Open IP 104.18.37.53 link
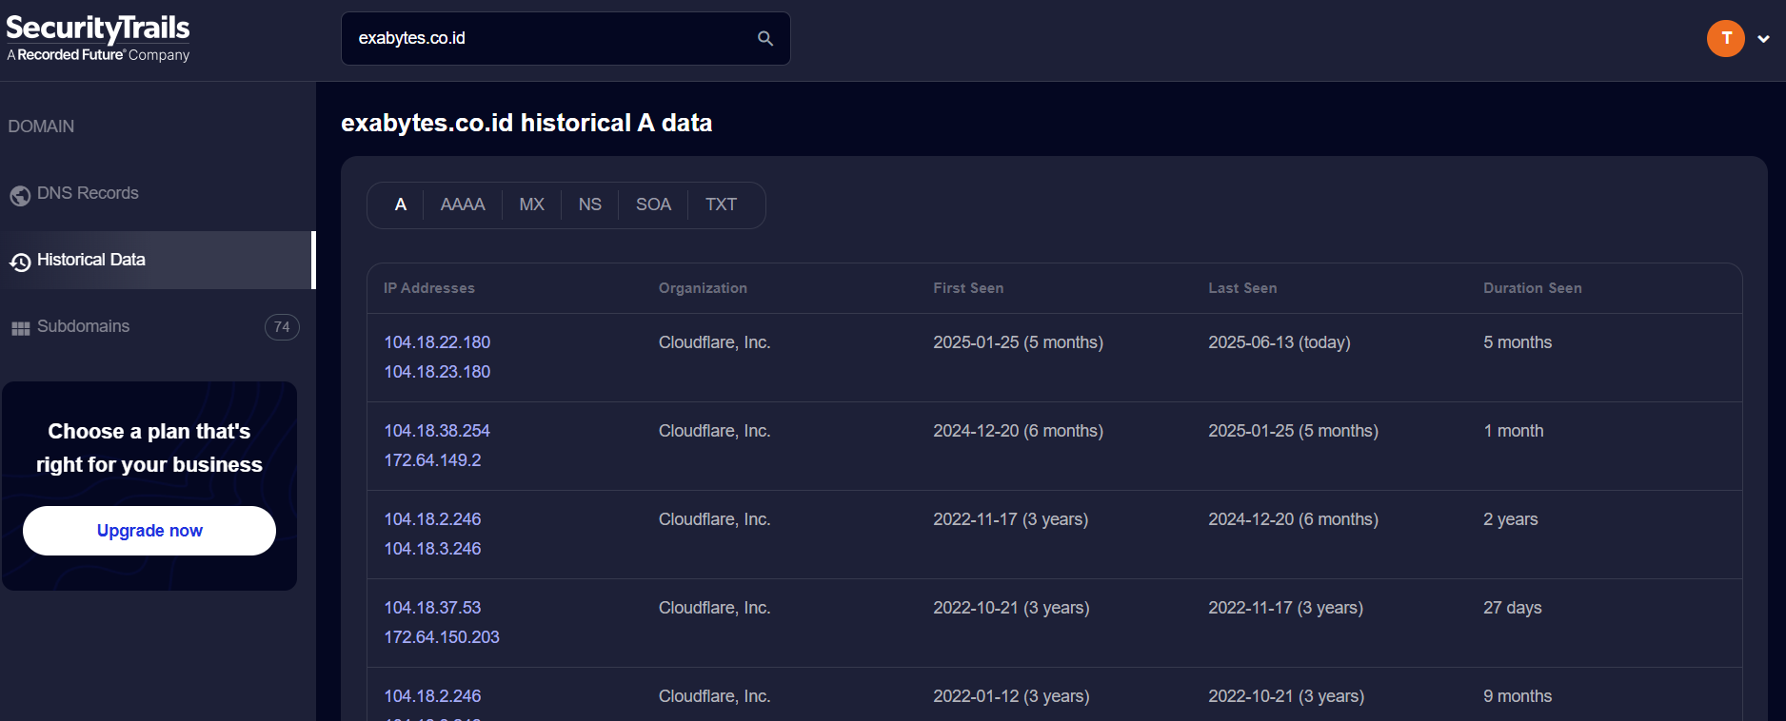The image size is (1786, 721). [x=432, y=608]
